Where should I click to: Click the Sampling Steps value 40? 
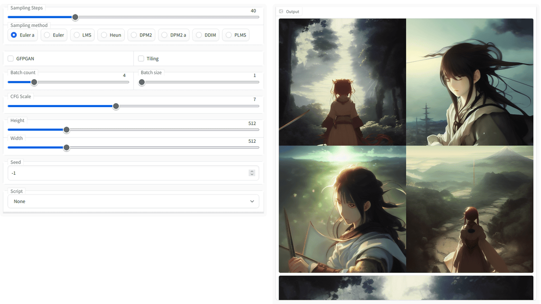(253, 11)
